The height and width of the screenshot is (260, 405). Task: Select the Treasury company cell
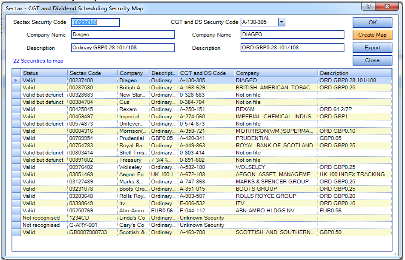click(133, 160)
